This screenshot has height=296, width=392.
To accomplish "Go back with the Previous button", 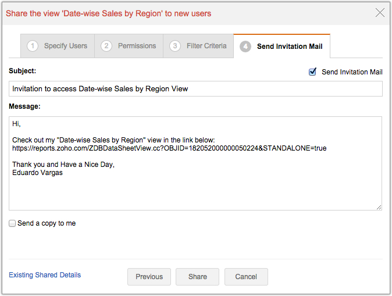I will (149, 277).
